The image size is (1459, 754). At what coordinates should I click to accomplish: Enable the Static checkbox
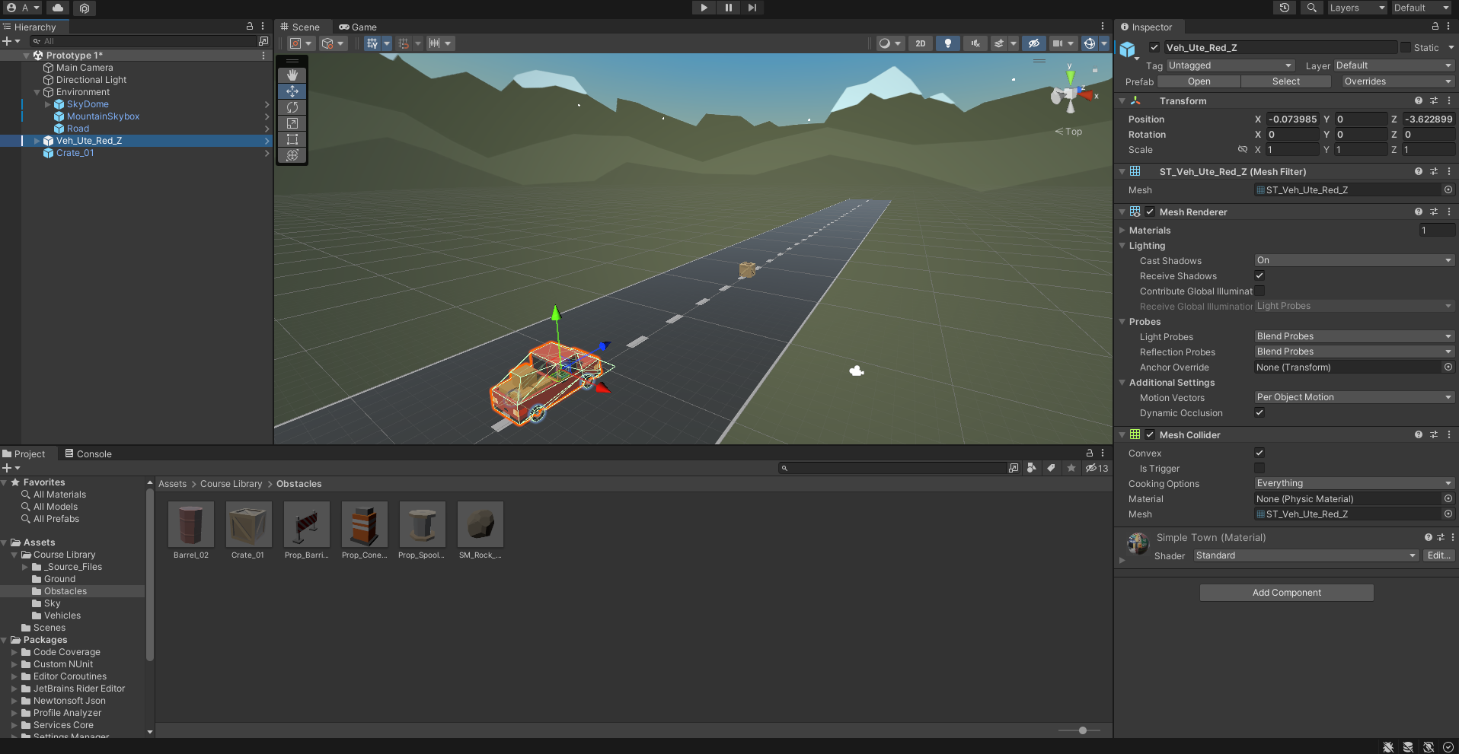pos(1406,47)
